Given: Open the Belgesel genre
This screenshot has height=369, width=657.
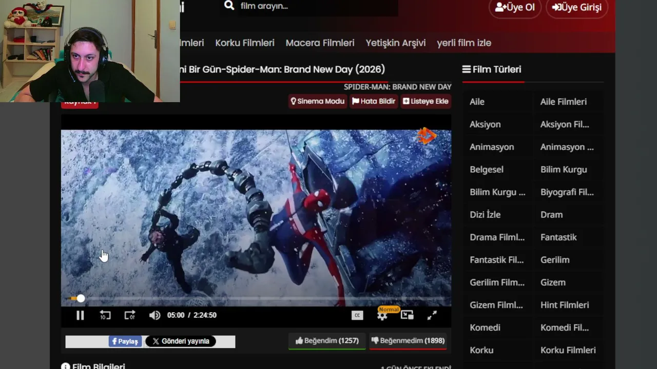Looking at the screenshot, I should point(487,169).
